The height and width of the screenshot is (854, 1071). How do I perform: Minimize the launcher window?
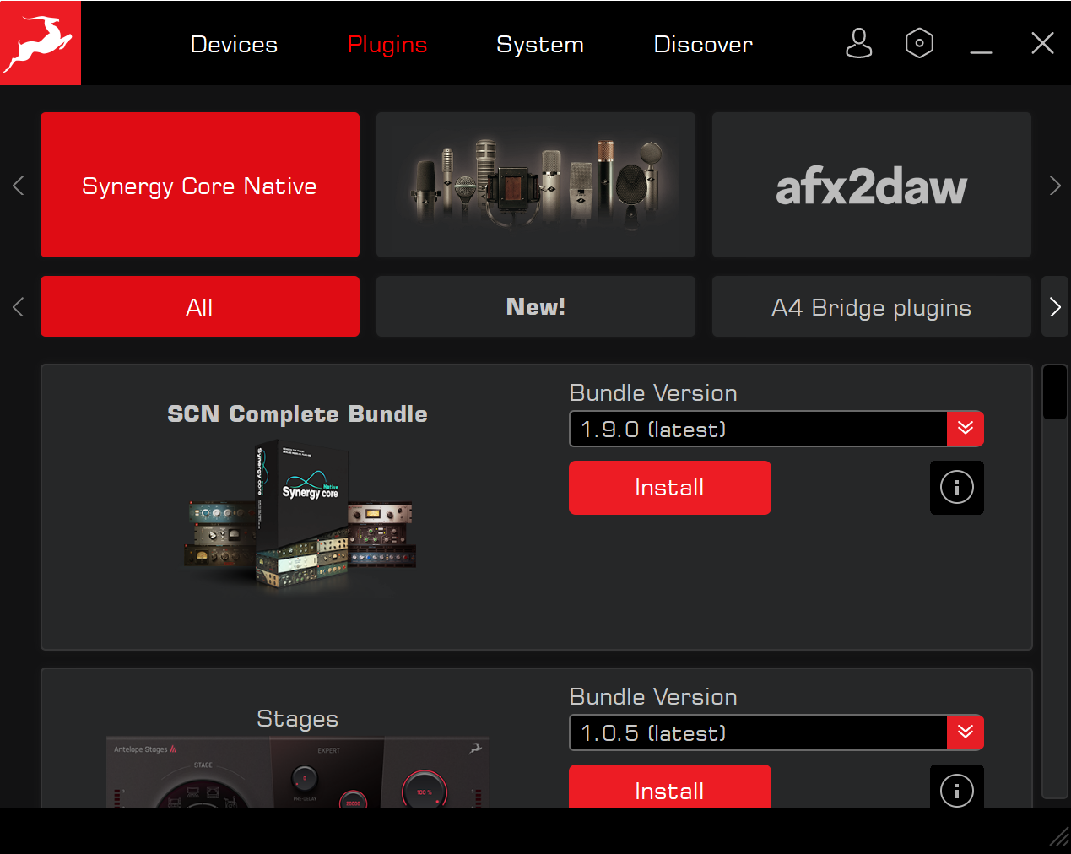point(981,51)
